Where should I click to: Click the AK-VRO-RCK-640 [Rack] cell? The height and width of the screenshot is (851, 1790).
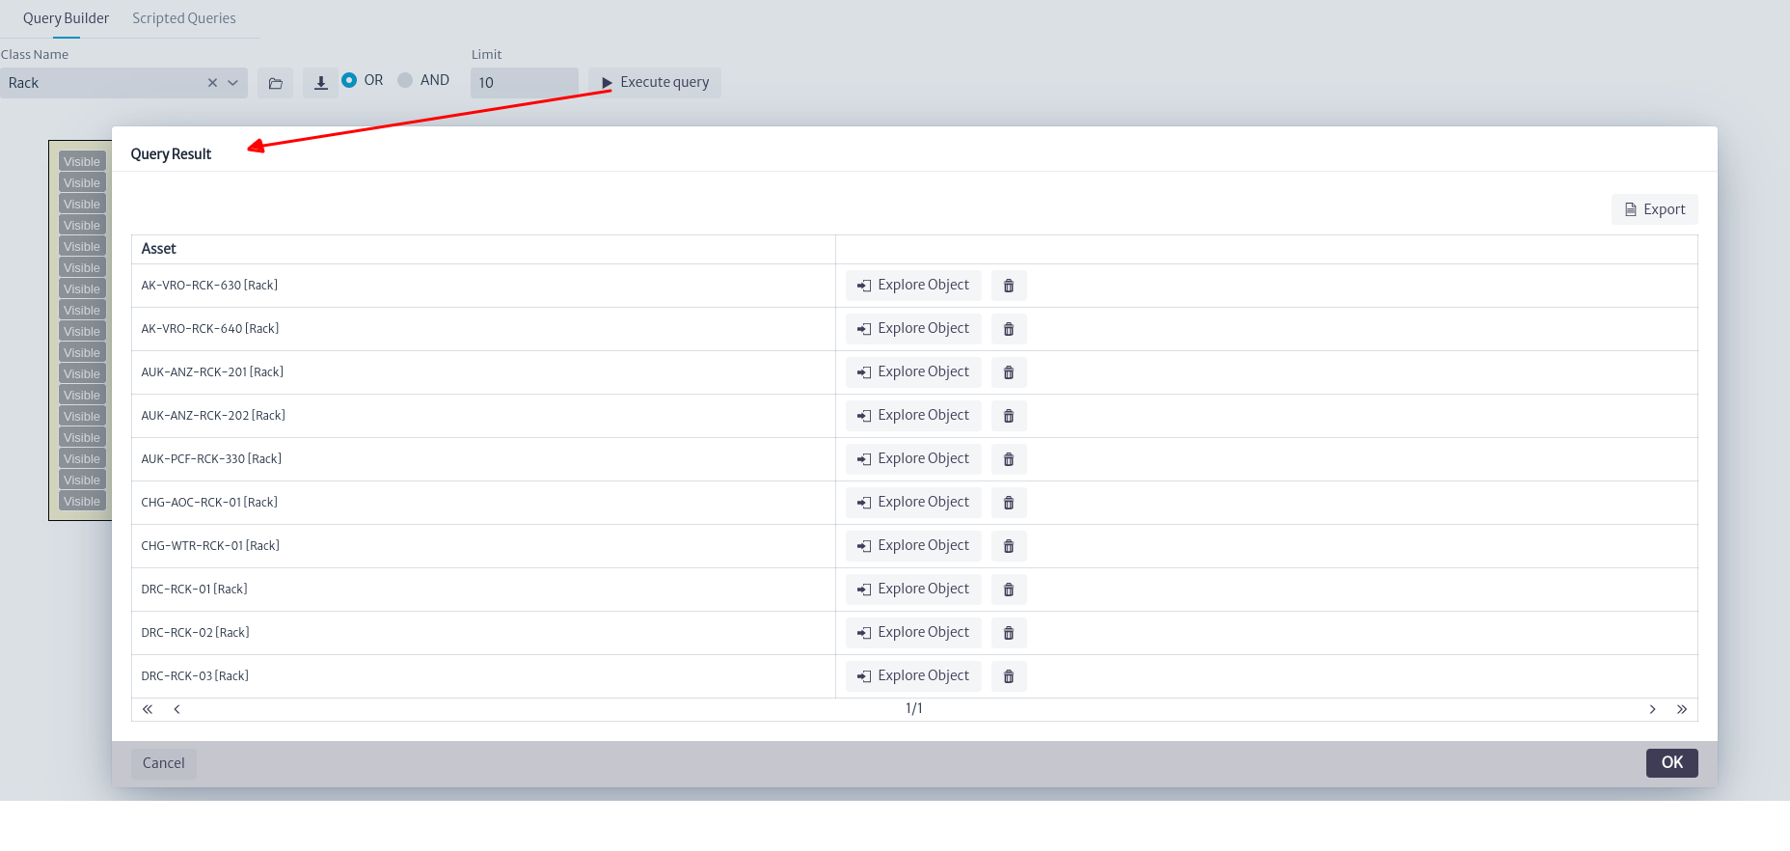(483, 329)
